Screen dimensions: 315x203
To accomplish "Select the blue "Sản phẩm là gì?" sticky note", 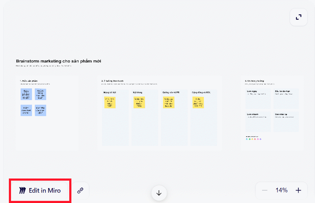I will click(x=26, y=94).
